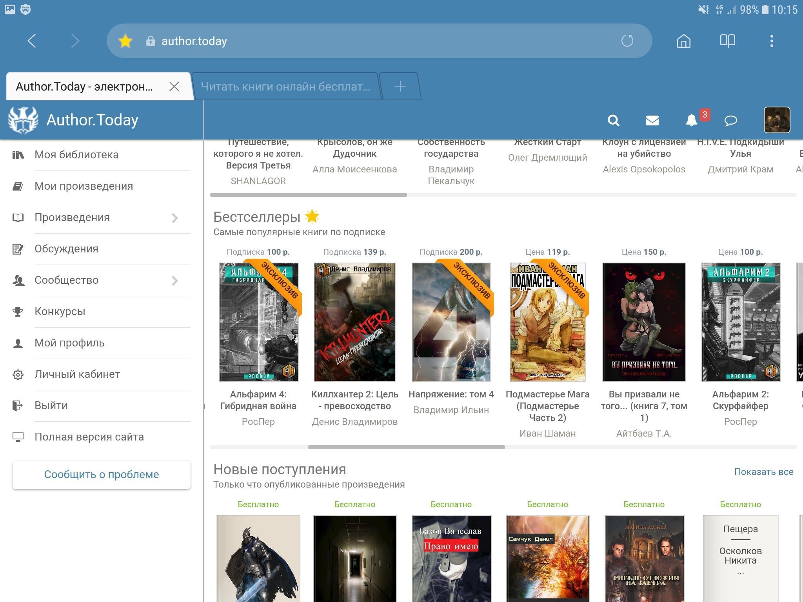Close the Author.Today browser tab
Screen dimensions: 803x602
click(174, 87)
